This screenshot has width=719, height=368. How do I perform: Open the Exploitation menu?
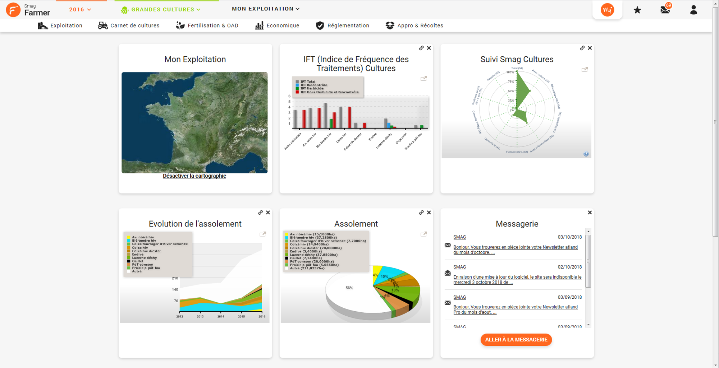[x=60, y=25]
